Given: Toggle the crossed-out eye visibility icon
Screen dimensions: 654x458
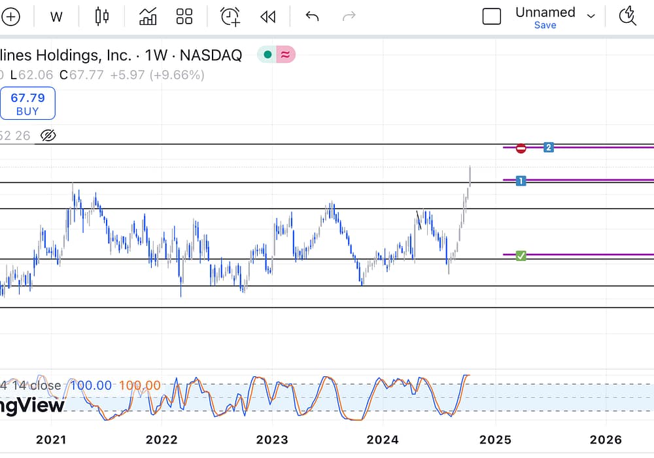Looking at the screenshot, I should (48, 135).
